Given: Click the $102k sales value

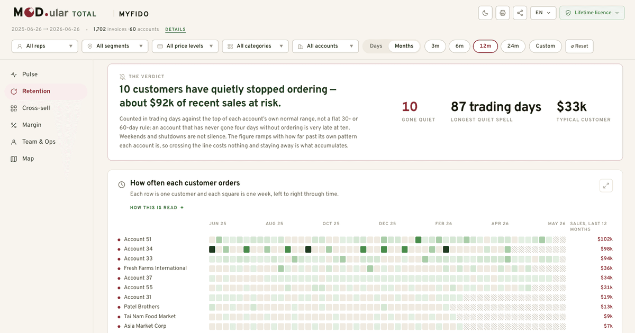Looking at the screenshot, I should pos(604,239).
